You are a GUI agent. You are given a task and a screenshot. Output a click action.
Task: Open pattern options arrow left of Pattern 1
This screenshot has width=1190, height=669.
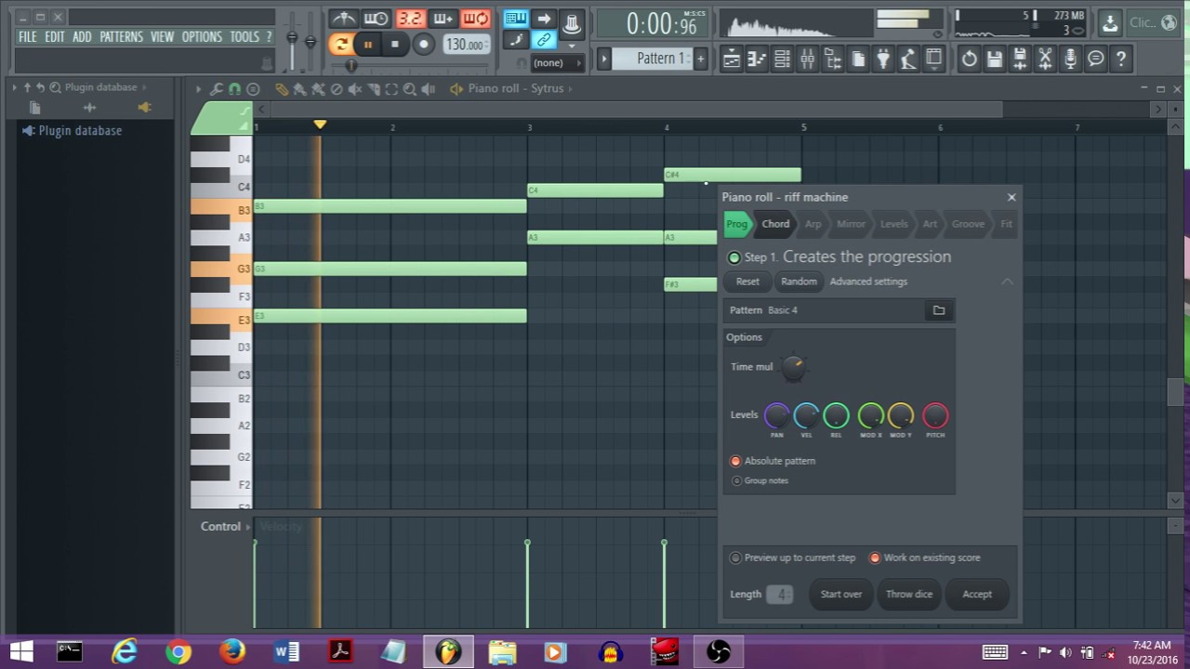[603, 59]
